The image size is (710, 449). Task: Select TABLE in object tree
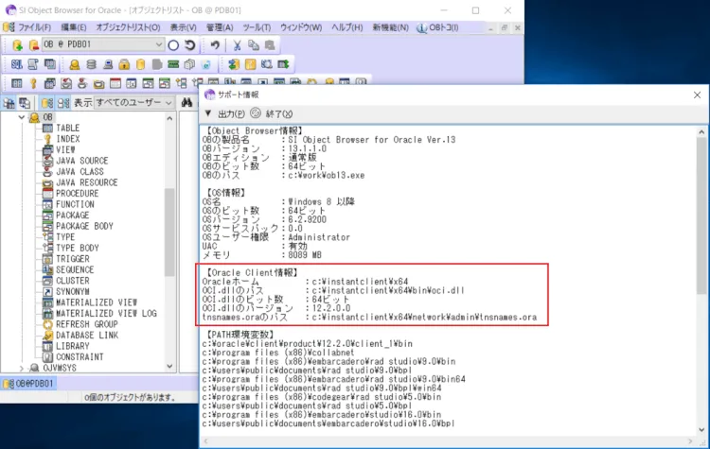click(x=67, y=128)
